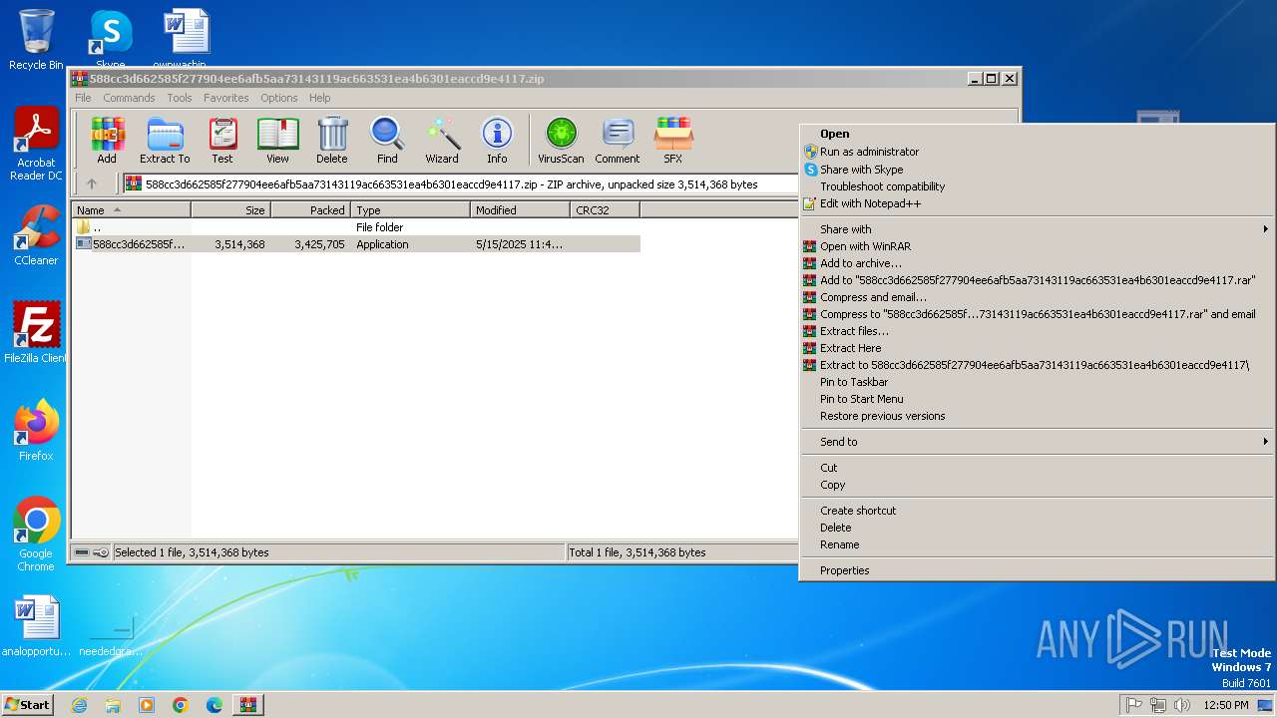Screen dimensions: 1277x718
Task: Click the SFX toolbar icon
Action: click(x=673, y=141)
